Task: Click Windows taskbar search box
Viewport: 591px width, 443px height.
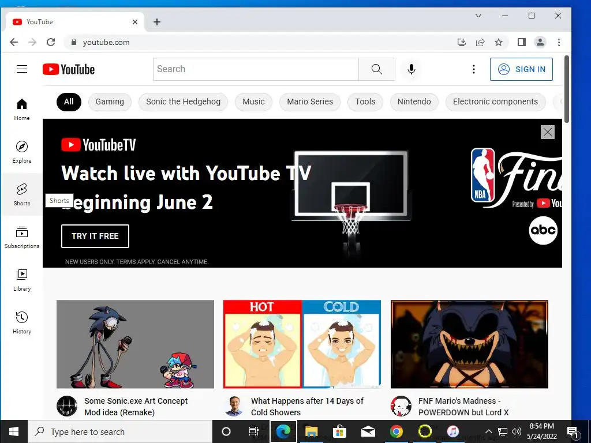Action: [x=120, y=431]
